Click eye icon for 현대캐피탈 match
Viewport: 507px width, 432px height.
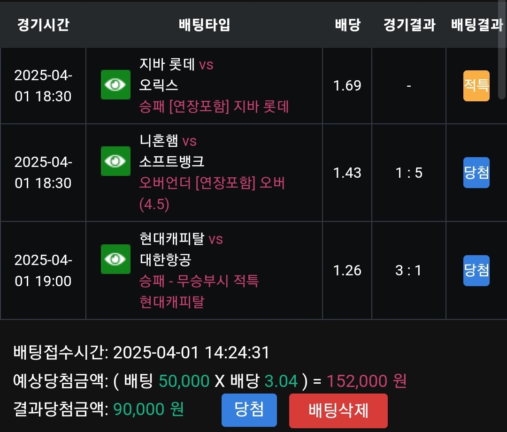coord(115,259)
